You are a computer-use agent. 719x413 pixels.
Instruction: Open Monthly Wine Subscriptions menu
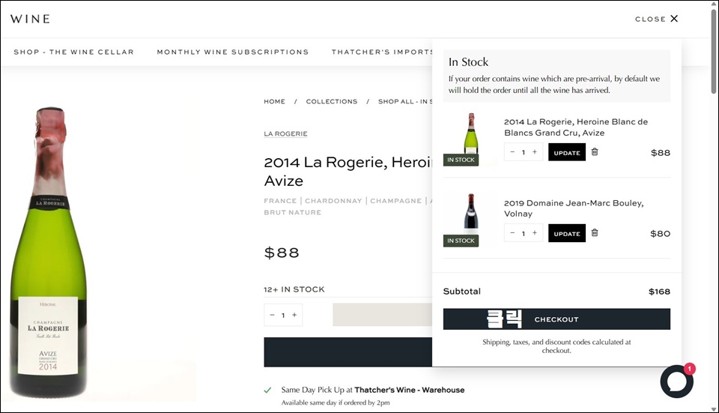click(x=233, y=52)
